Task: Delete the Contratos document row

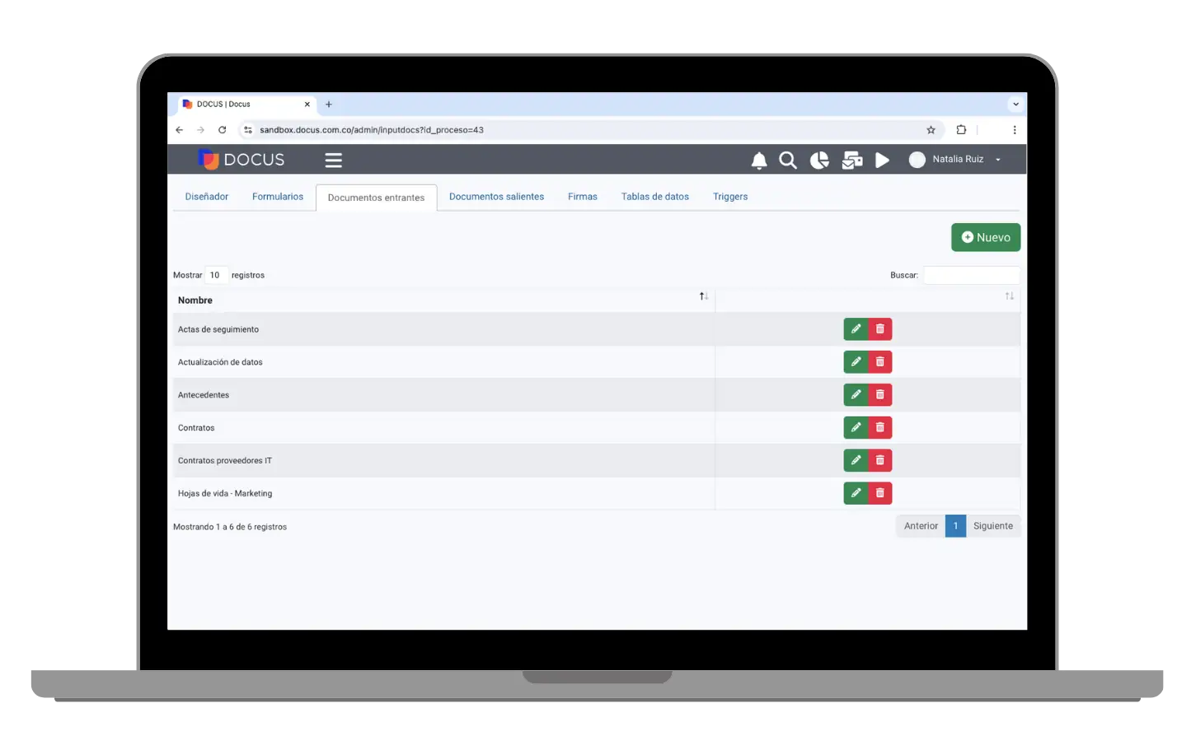Action: pos(879,428)
